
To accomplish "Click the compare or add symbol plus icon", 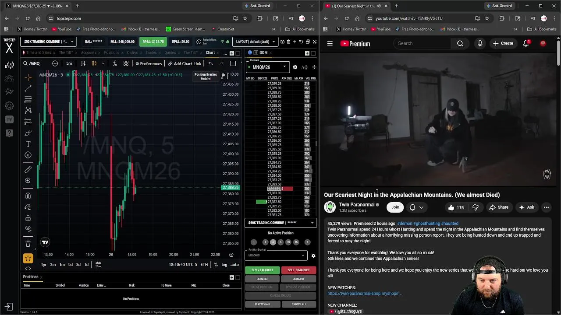I will [55, 63].
